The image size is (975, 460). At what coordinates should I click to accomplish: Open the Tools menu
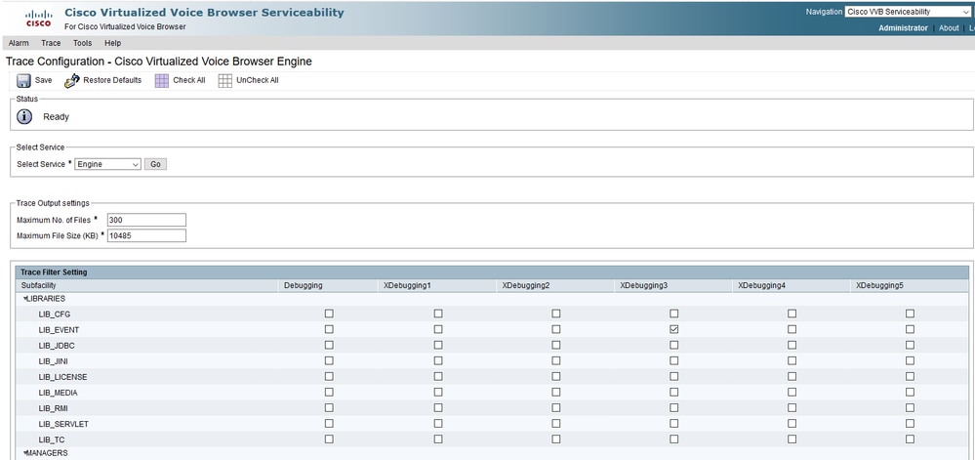point(82,43)
